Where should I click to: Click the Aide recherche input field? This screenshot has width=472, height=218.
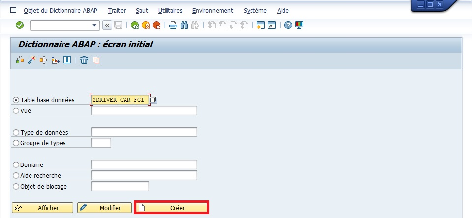[144, 176]
